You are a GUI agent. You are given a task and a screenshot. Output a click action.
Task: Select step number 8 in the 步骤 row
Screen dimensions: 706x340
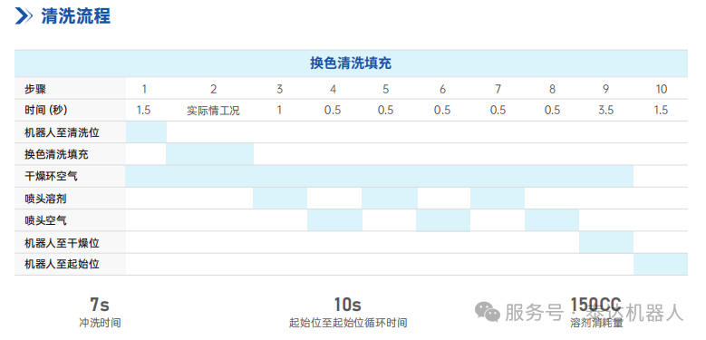(552, 89)
